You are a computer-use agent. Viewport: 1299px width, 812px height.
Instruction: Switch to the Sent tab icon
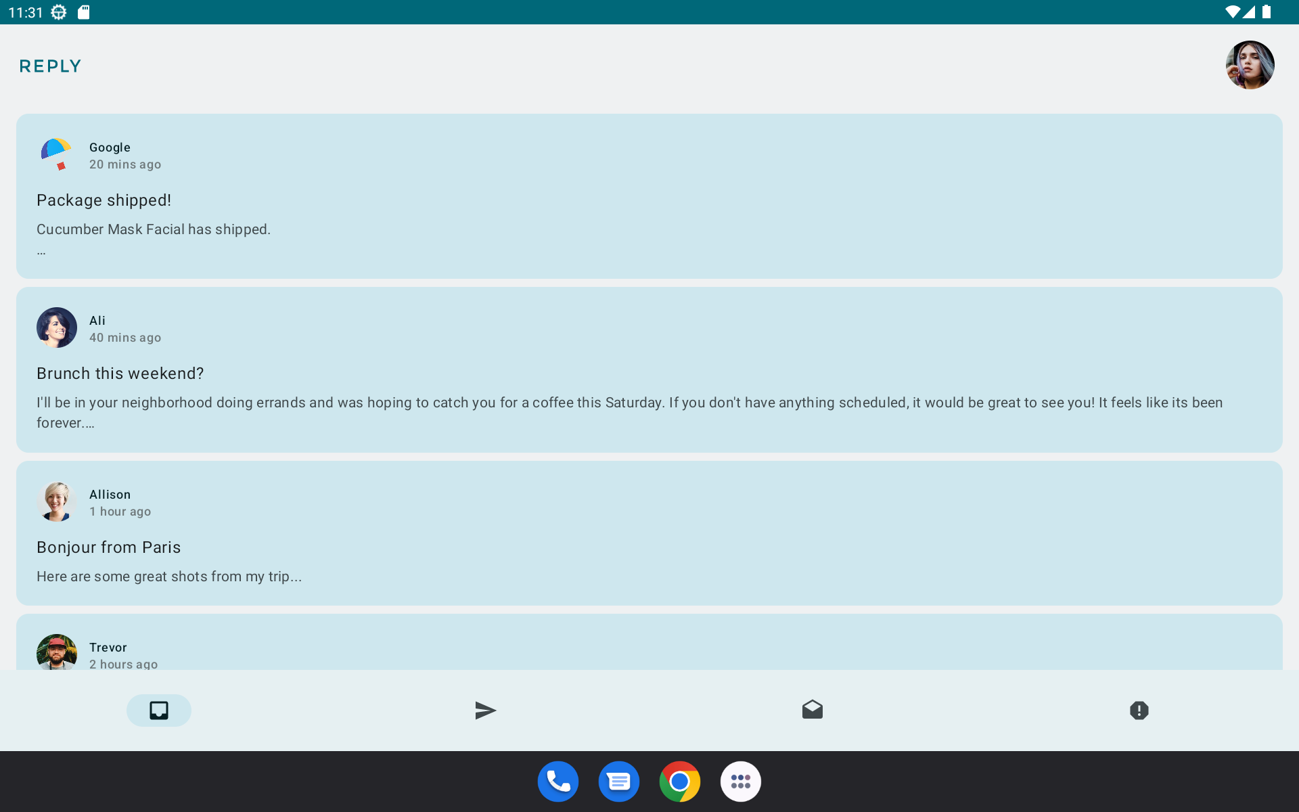coord(485,710)
